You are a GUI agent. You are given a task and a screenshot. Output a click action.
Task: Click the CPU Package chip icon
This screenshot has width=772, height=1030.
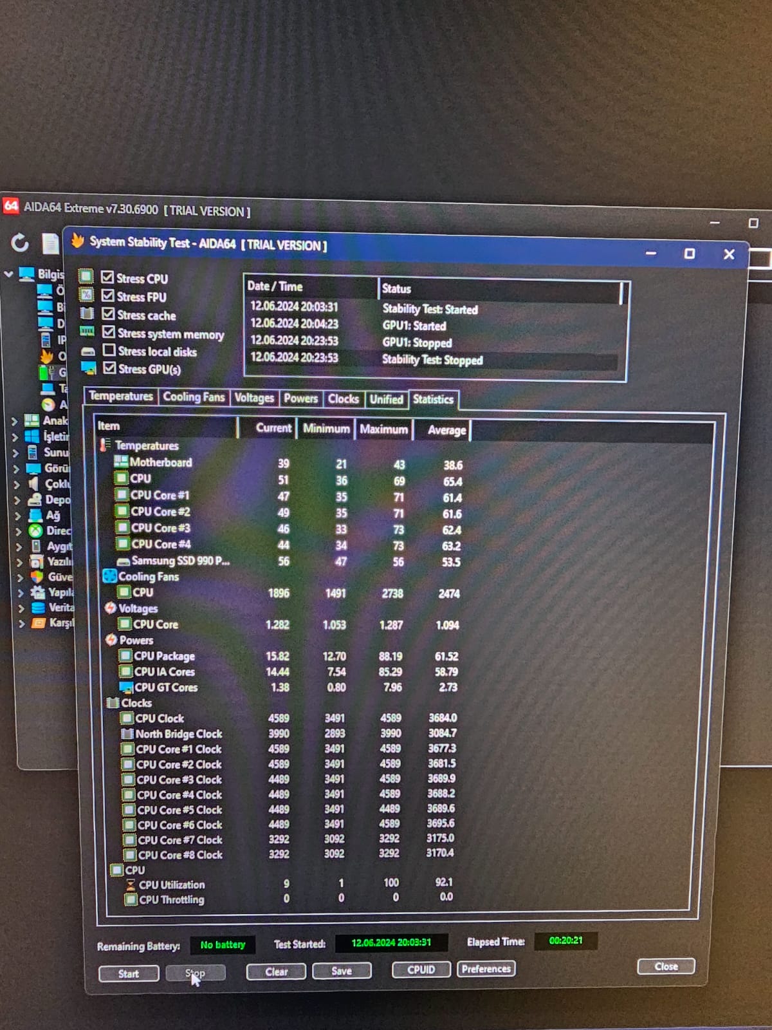[x=126, y=655]
